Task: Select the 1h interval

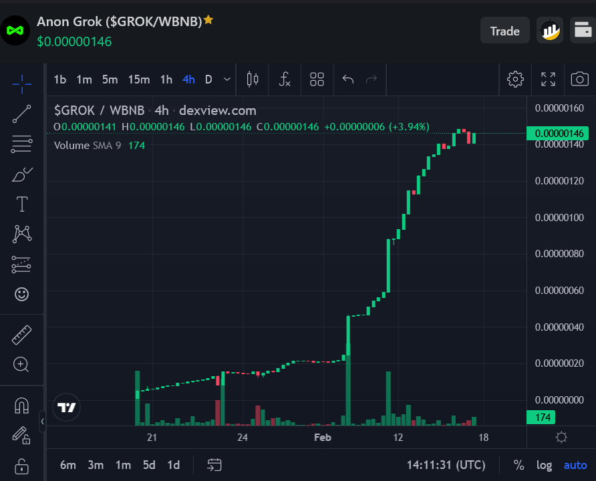Action: click(166, 79)
